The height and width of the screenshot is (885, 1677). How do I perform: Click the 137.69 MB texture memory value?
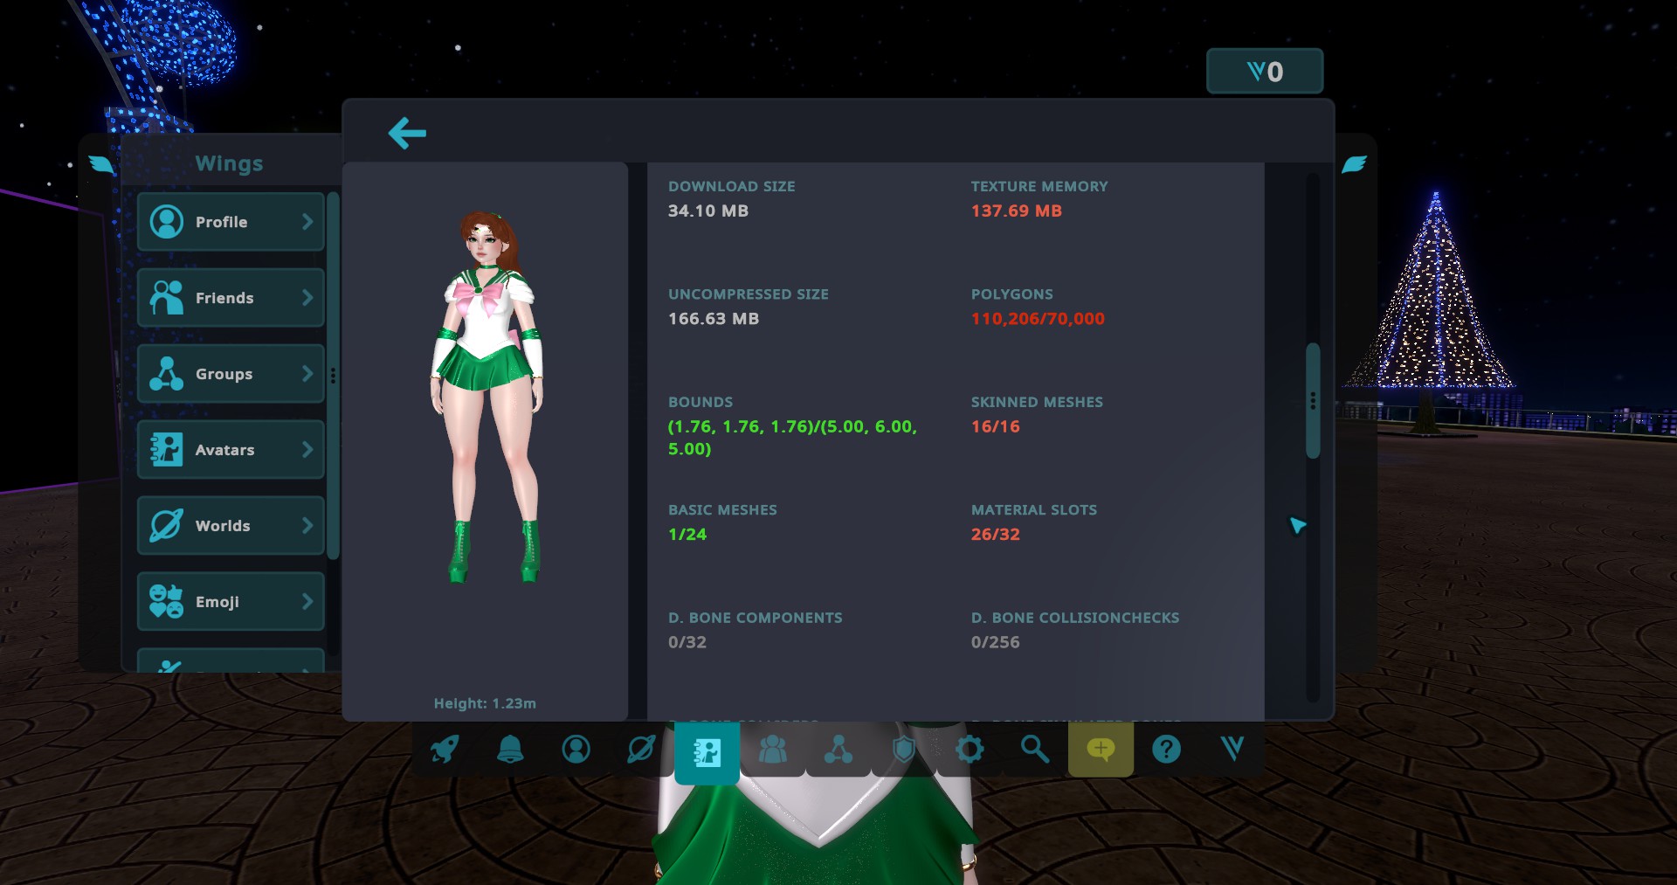pyautogui.click(x=1017, y=211)
